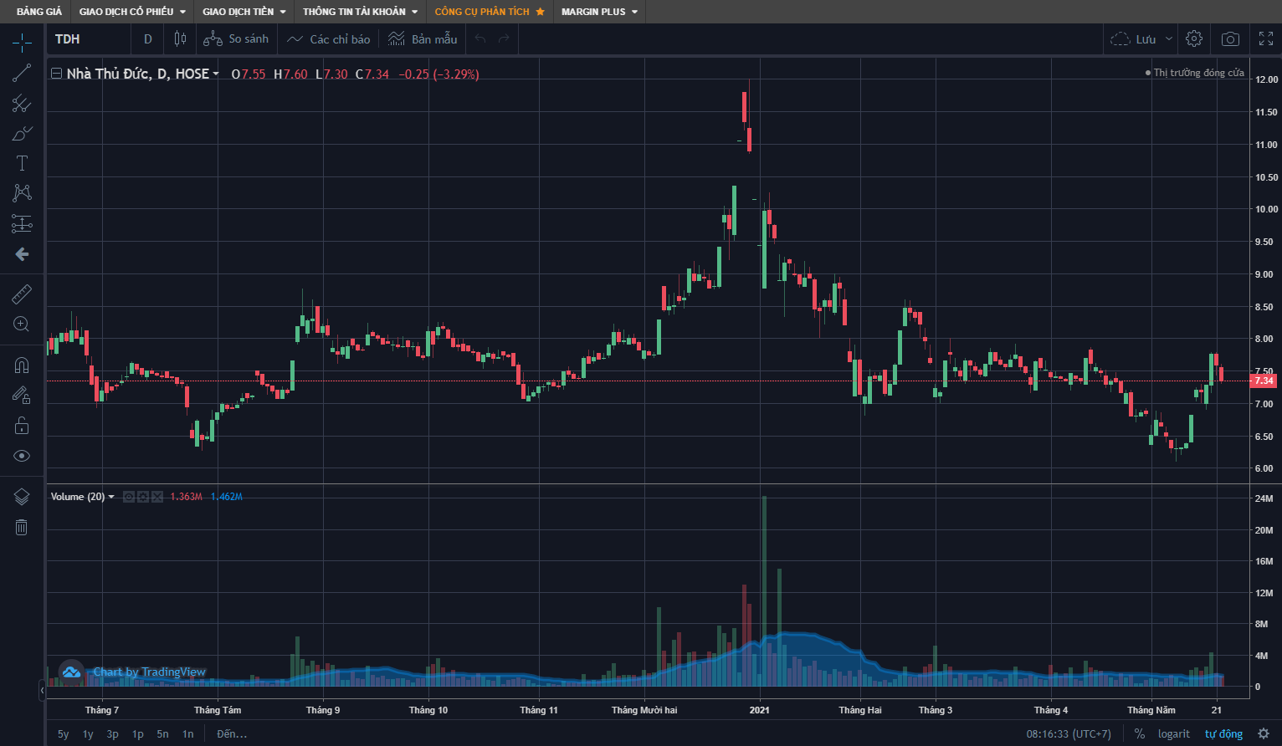Enter fullscreen mode for the chart
Viewport: 1282px width, 746px height.
(1266, 39)
